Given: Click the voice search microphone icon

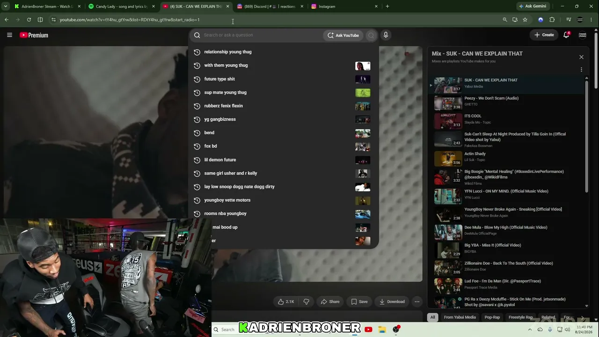Looking at the screenshot, I should 386,35.
